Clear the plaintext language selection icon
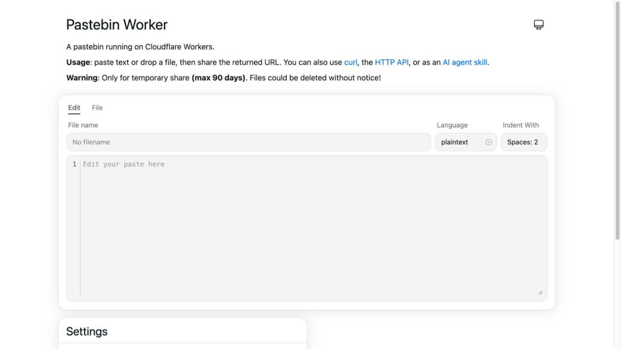Screen dimensions: 621x349 pos(488,142)
